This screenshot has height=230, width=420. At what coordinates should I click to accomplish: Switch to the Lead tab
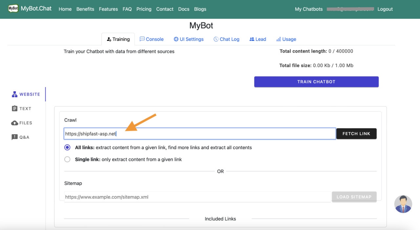point(258,39)
